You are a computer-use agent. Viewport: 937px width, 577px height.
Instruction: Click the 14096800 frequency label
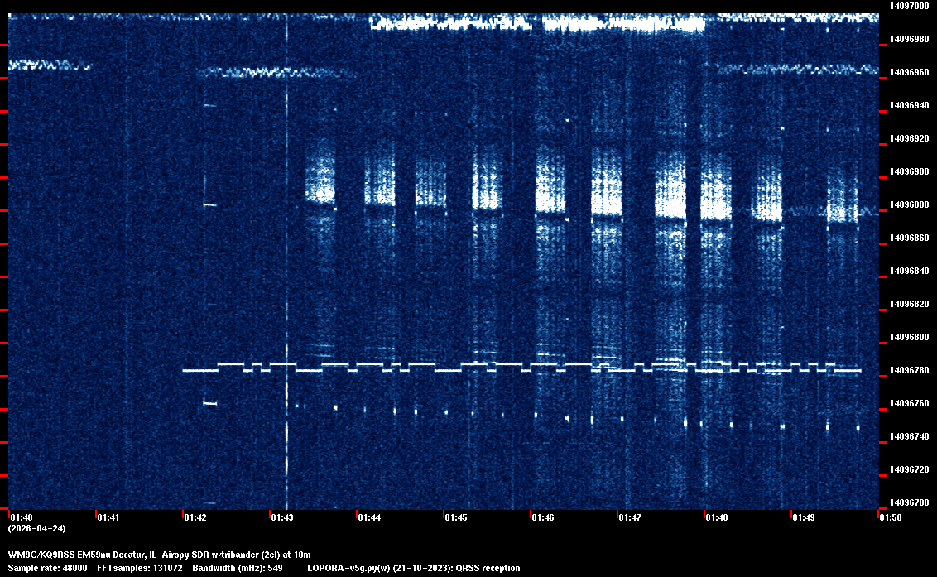(x=910, y=337)
